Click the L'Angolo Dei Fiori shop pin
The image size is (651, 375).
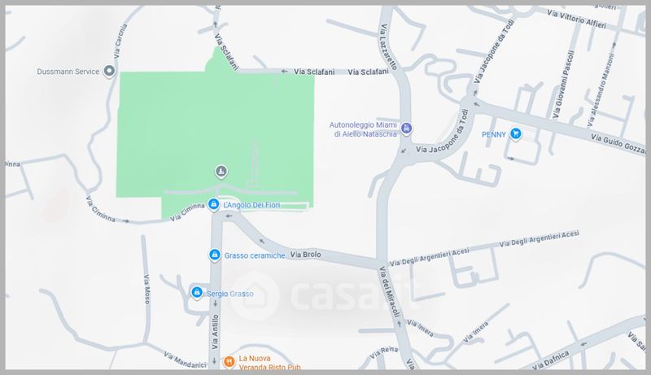tap(213, 204)
